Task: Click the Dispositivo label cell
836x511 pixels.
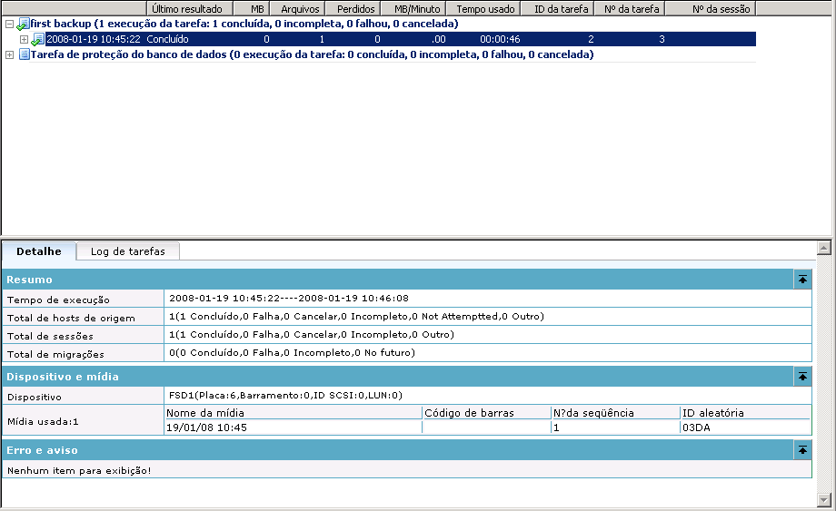Action: pos(84,397)
